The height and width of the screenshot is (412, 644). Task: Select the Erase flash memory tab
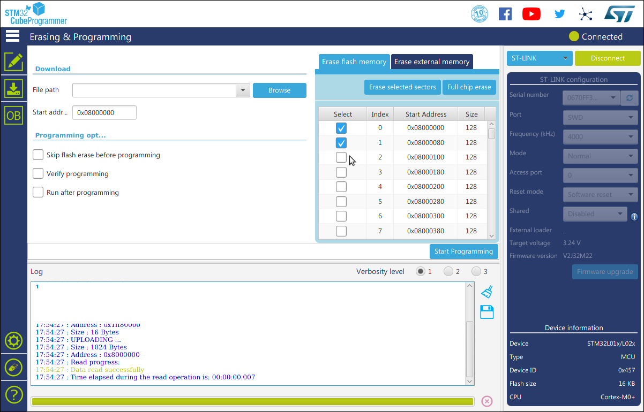tap(354, 62)
